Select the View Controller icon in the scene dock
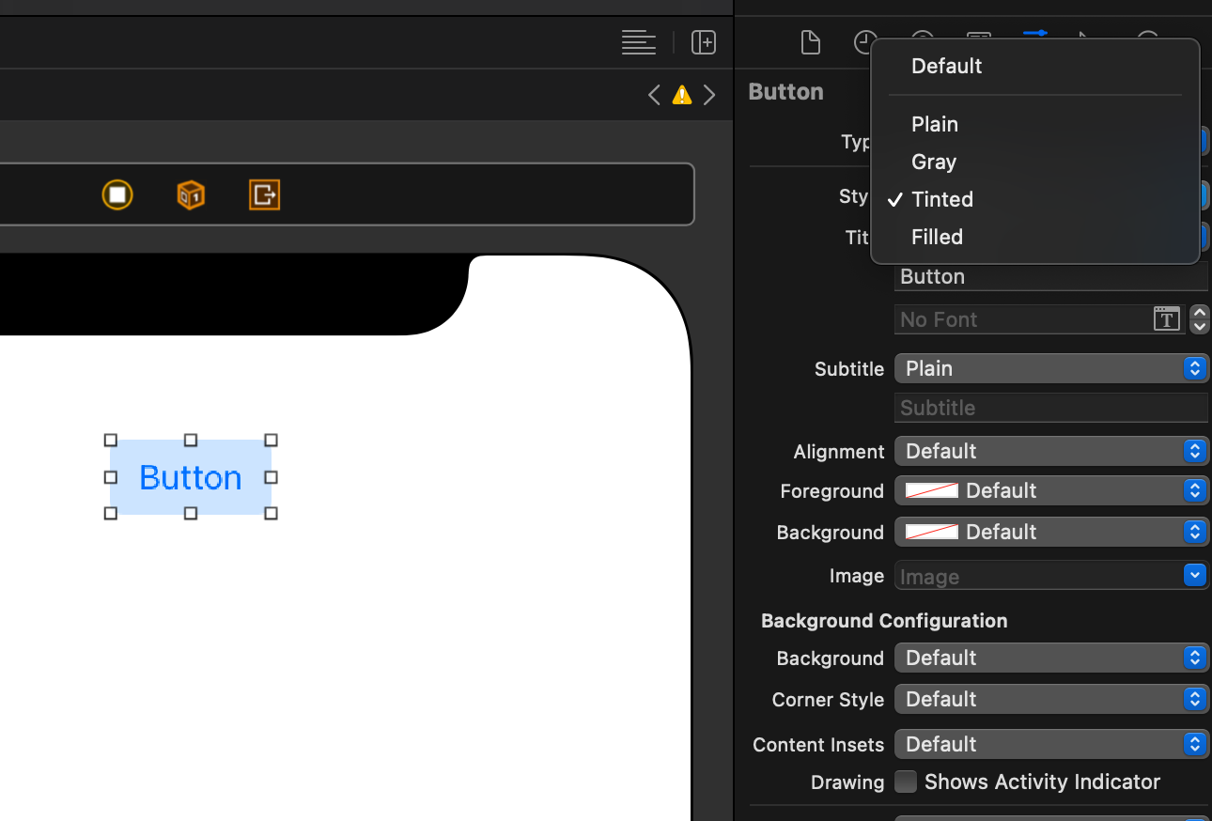1212x821 pixels. [117, 194]
